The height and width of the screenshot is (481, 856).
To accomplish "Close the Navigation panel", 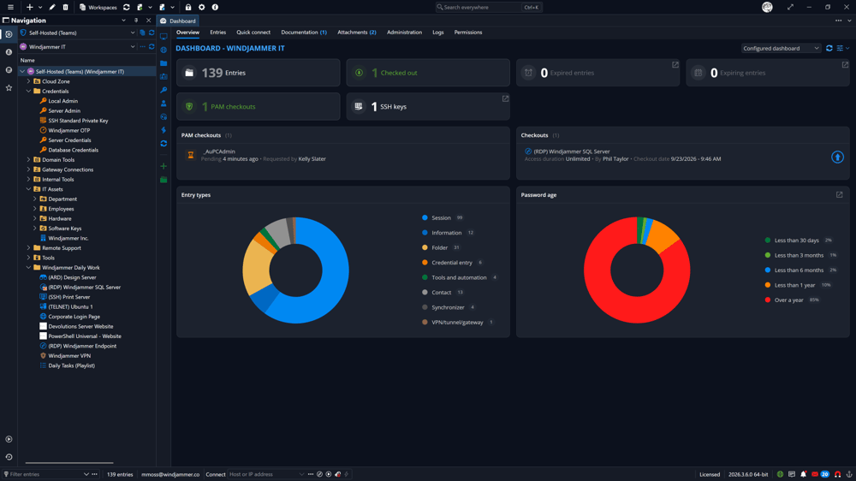I will click(148, 21).
